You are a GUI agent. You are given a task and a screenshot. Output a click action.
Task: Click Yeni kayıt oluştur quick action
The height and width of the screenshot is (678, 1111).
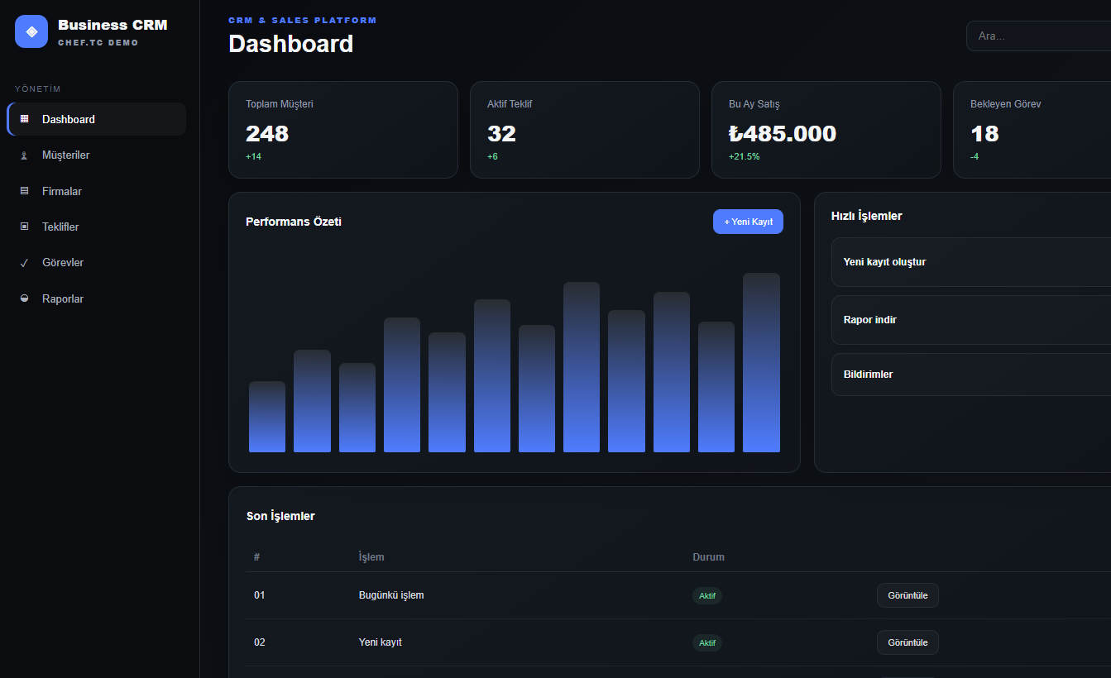click(x=971, y=262)
